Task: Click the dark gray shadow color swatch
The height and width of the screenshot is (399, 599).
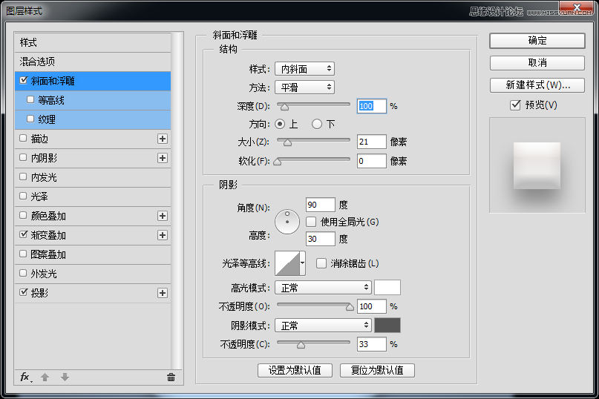Action: (x=387, y=326)
